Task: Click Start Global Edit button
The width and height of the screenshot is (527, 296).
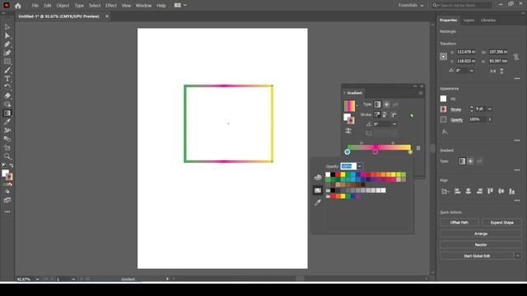Action: tap(477, 256)
